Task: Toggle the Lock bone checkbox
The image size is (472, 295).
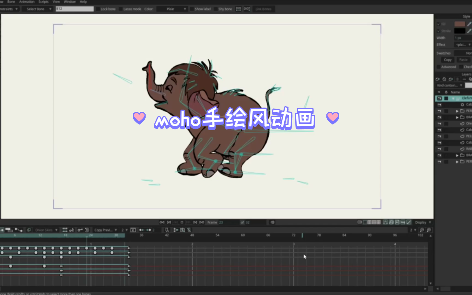Action: (98, 9)
